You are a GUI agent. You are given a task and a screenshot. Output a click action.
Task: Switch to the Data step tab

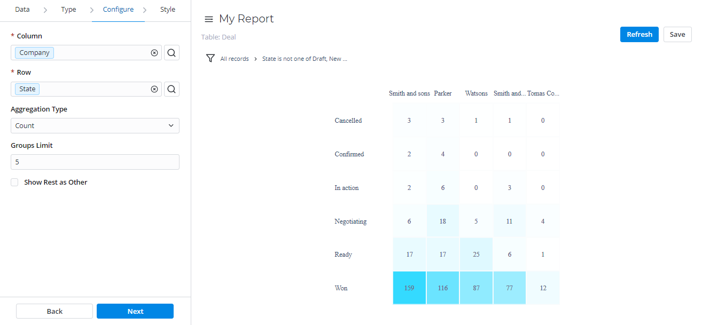click(22, 10)
